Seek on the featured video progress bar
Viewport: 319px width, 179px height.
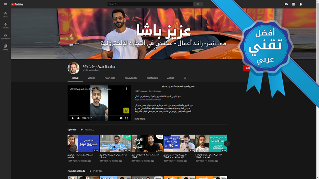point(99,115)
